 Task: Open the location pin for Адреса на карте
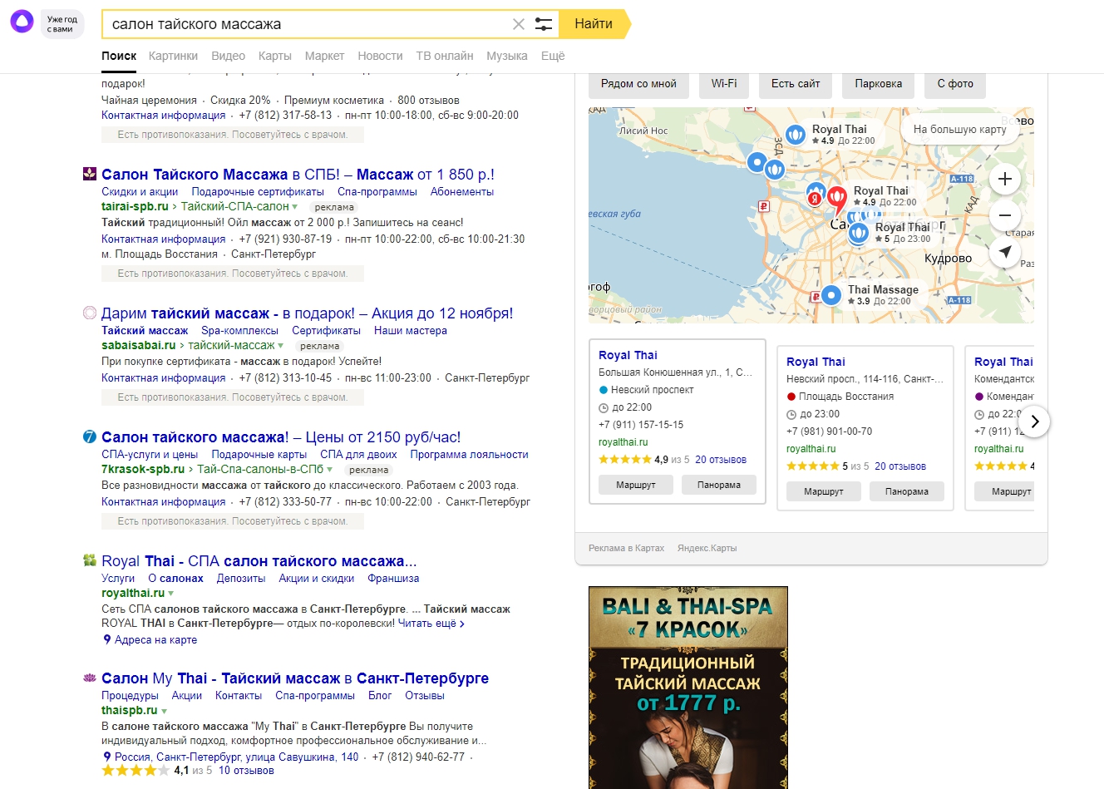[106, 639]
